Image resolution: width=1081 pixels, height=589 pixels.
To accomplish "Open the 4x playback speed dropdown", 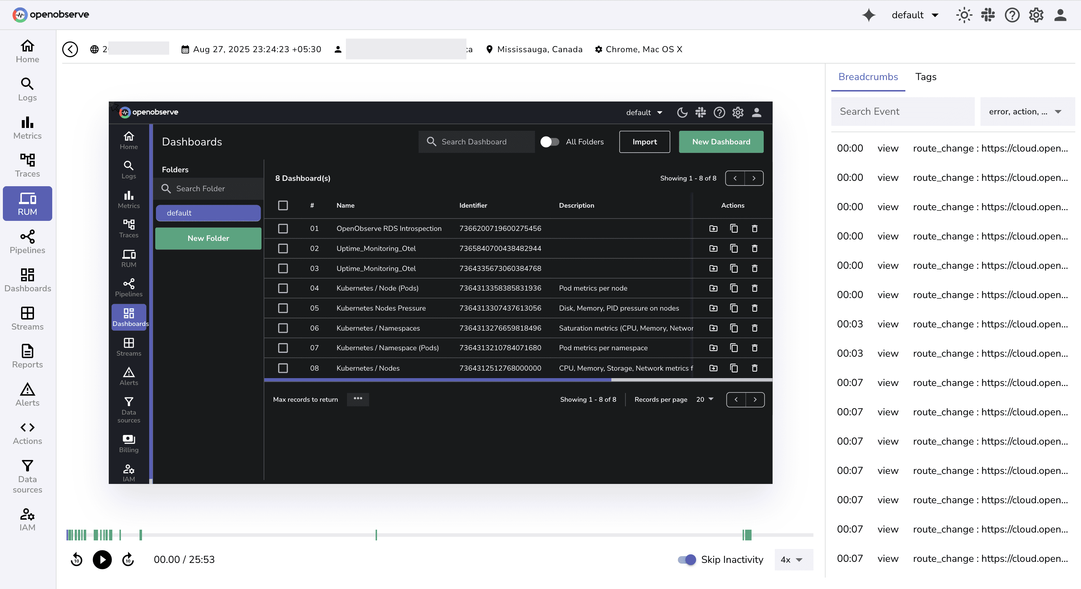I will (x=793, y=560).
